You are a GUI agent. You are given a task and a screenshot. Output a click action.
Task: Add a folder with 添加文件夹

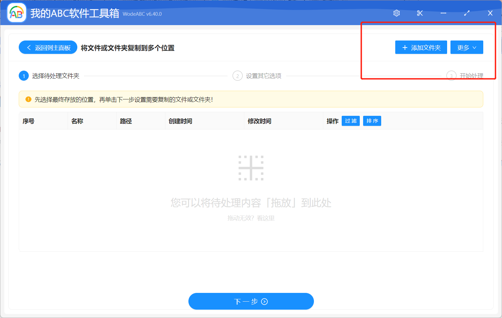coord(421,47)
